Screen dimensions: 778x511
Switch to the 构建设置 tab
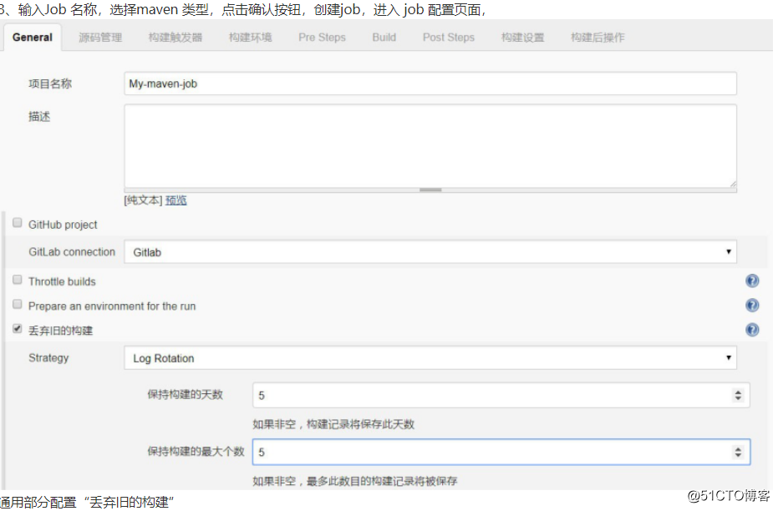point(522,38)
